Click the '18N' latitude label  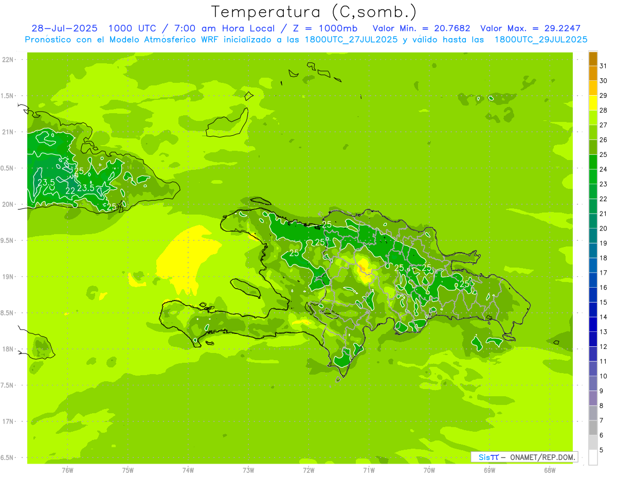(x=8, y=349)
